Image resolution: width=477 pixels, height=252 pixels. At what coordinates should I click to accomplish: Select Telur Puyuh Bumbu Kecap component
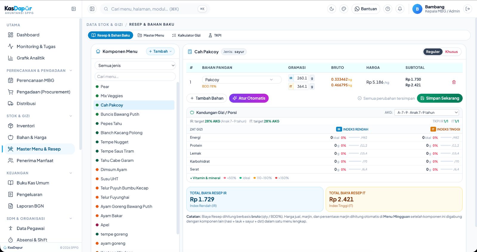click(134, 188)
